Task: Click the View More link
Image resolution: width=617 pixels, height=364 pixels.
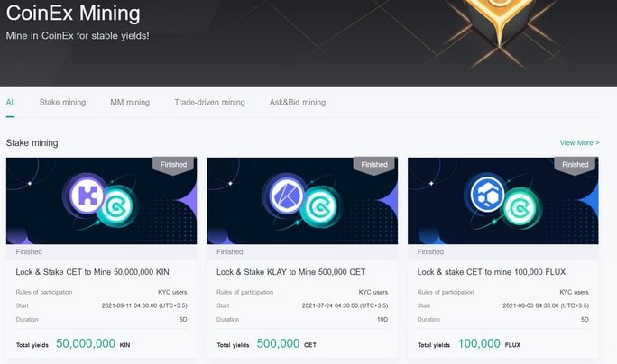Action: pos(580,142)
